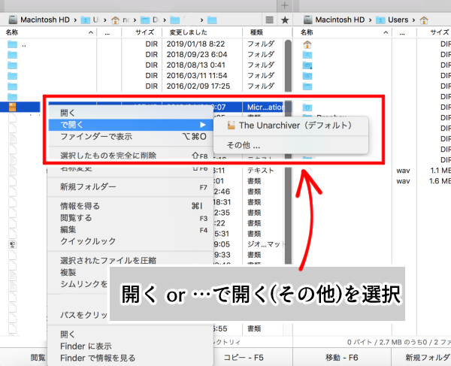This screenshot has height=366, width=451.
Task: Choose その他 ... in the submenu
Action: tap(291, 145)
